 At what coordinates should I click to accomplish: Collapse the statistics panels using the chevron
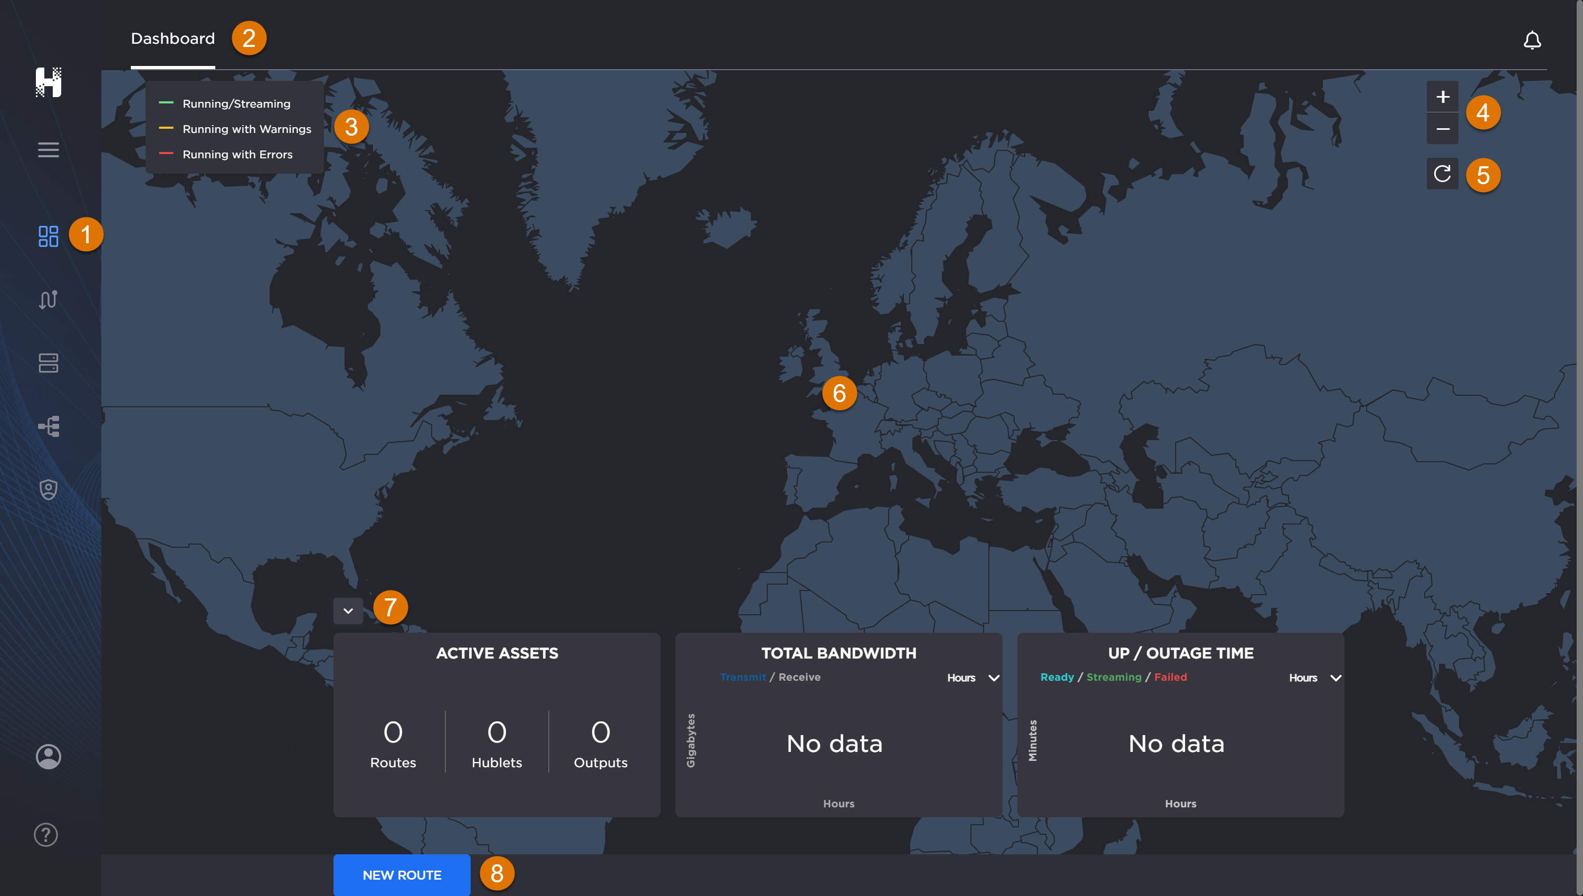[348, 610]
